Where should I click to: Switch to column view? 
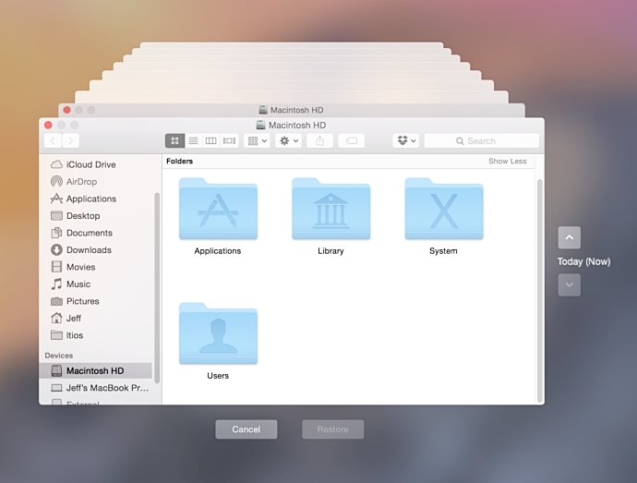tap(210, 141)
